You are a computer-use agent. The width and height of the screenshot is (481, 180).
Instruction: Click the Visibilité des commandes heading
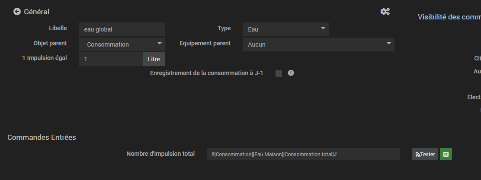[449, 17]
